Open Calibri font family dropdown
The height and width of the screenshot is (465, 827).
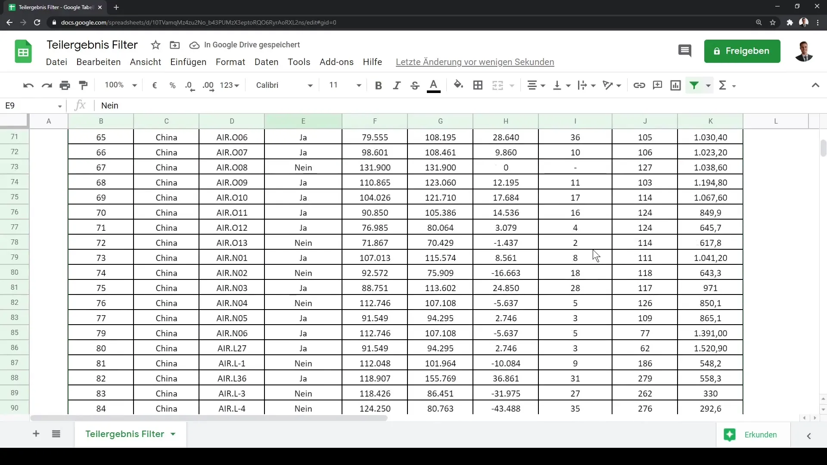pyautogui.click(x=284, y=85)
